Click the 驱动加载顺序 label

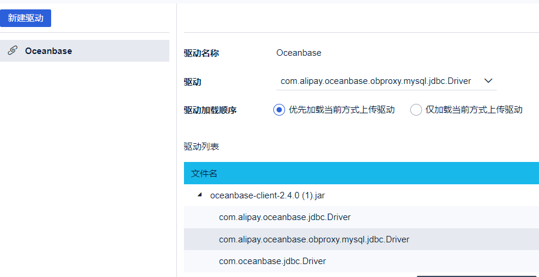(210, 110)
